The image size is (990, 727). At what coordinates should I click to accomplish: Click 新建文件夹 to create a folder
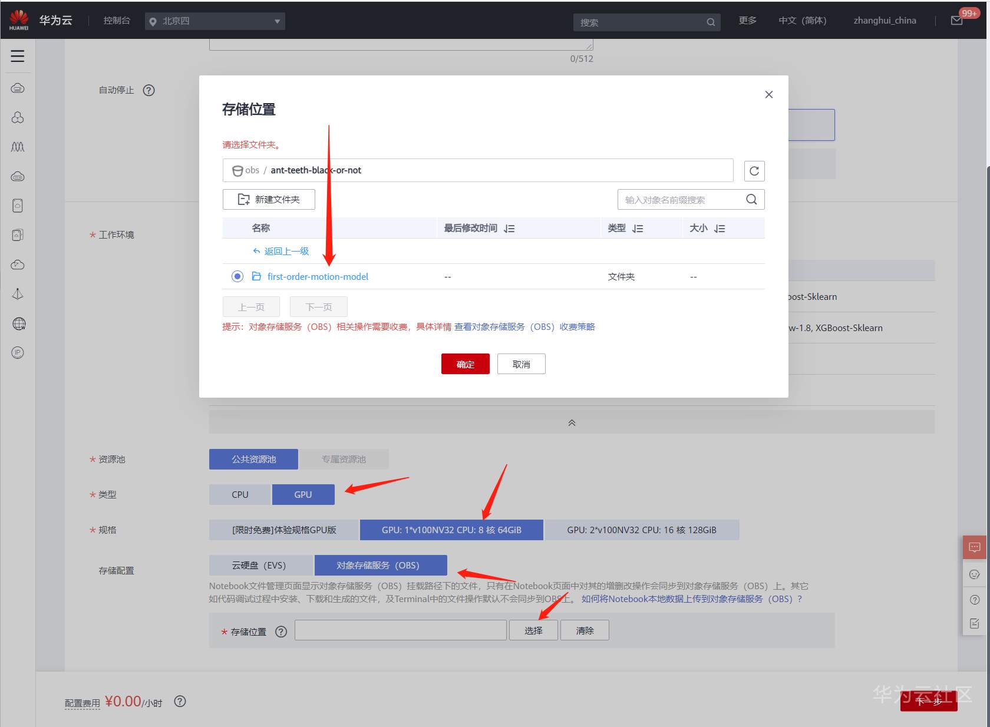pyautogui.click(x=269, y=199)
